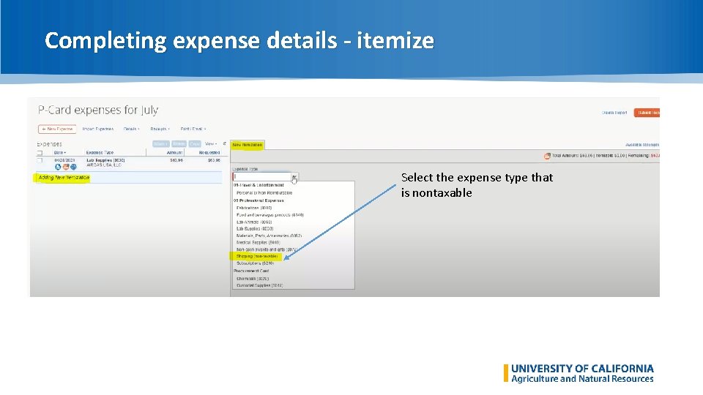Click the Requested column header
Viewport: 703px width, 395px height.
coord(209,153)
